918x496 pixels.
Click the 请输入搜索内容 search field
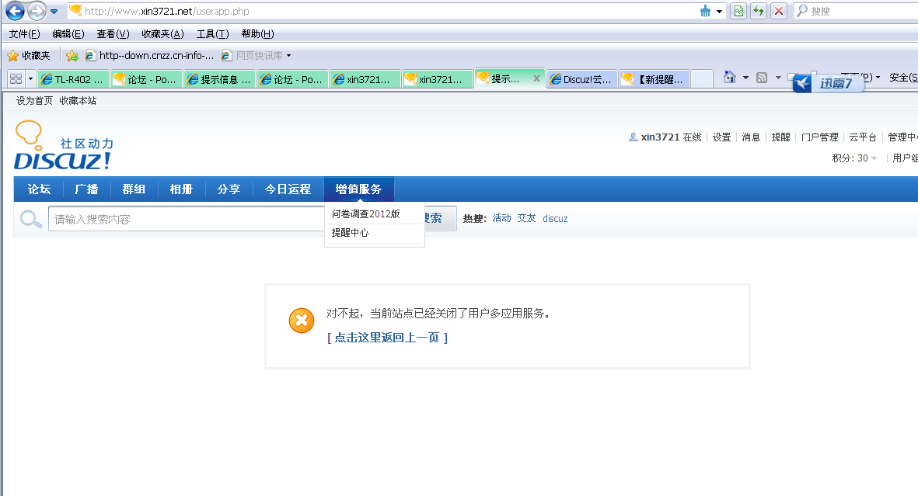pyautogui.click(x=187, y=220)
